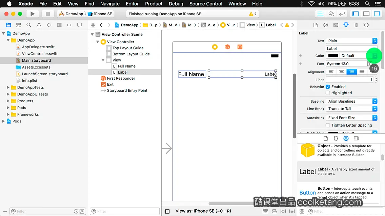Open the Symbol navigator
The image size is (385, 216).
coord(18,25)
